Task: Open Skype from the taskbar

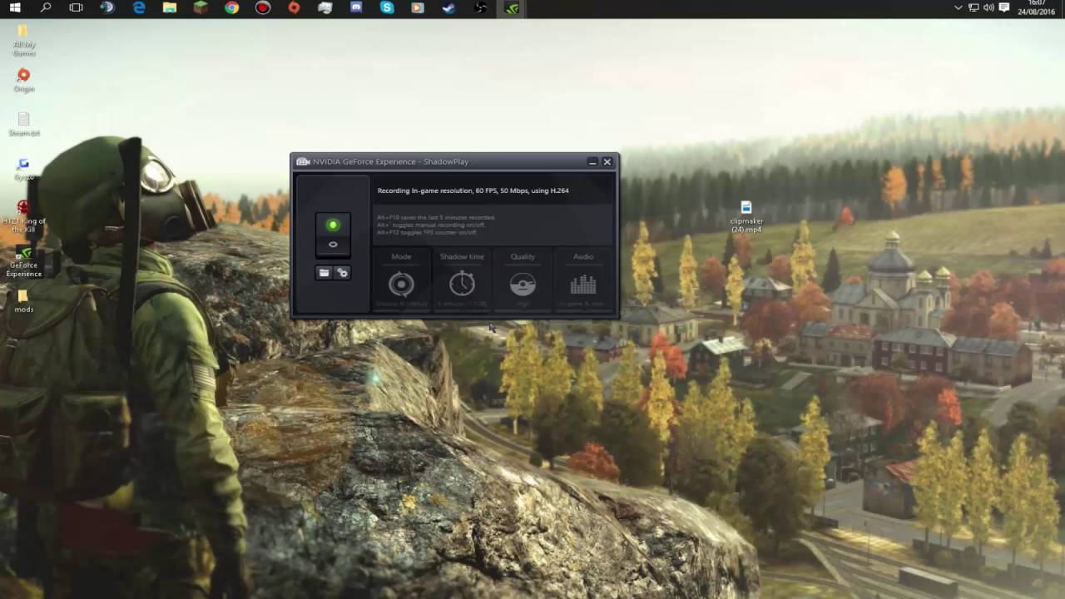Action: 387,8
